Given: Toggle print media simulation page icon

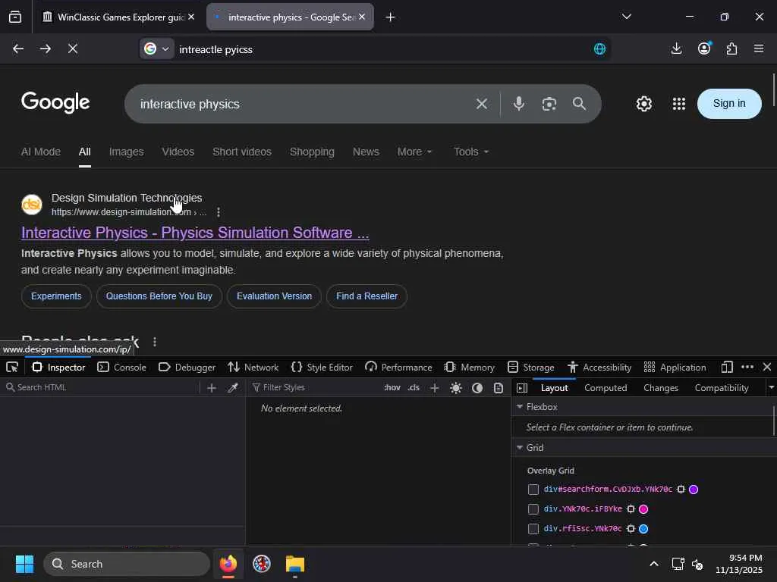Looking at the screenshot, I should click(499, 387).
